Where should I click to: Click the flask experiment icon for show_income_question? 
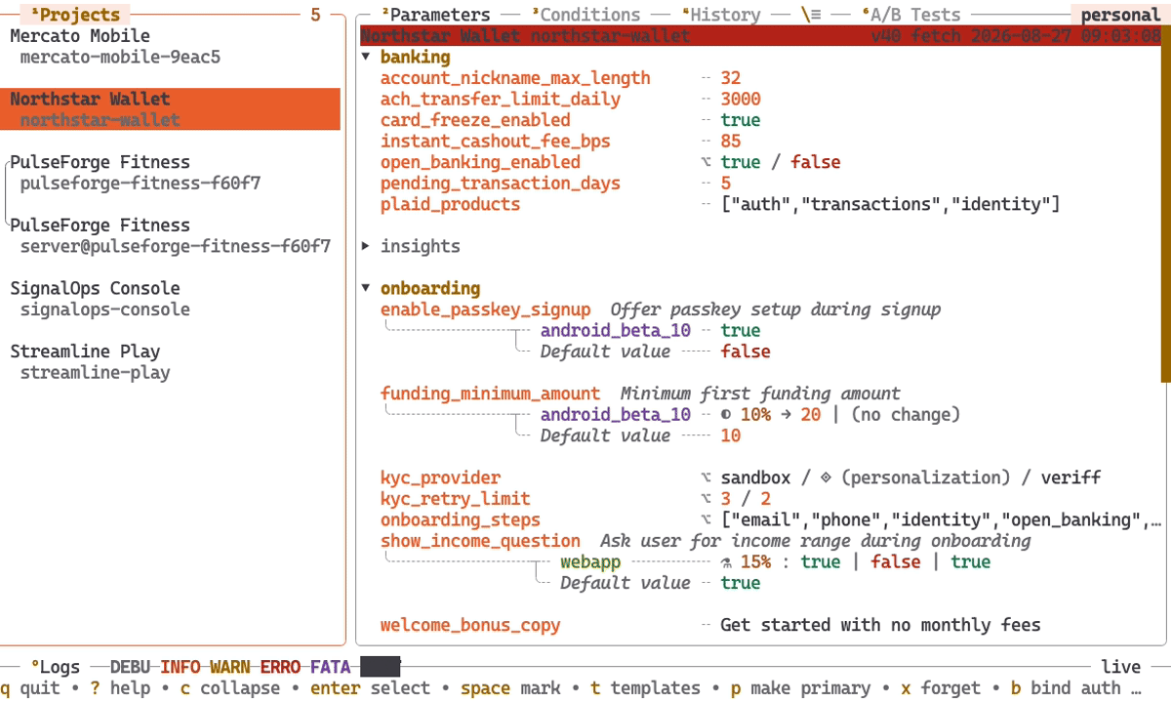point(726,562)
